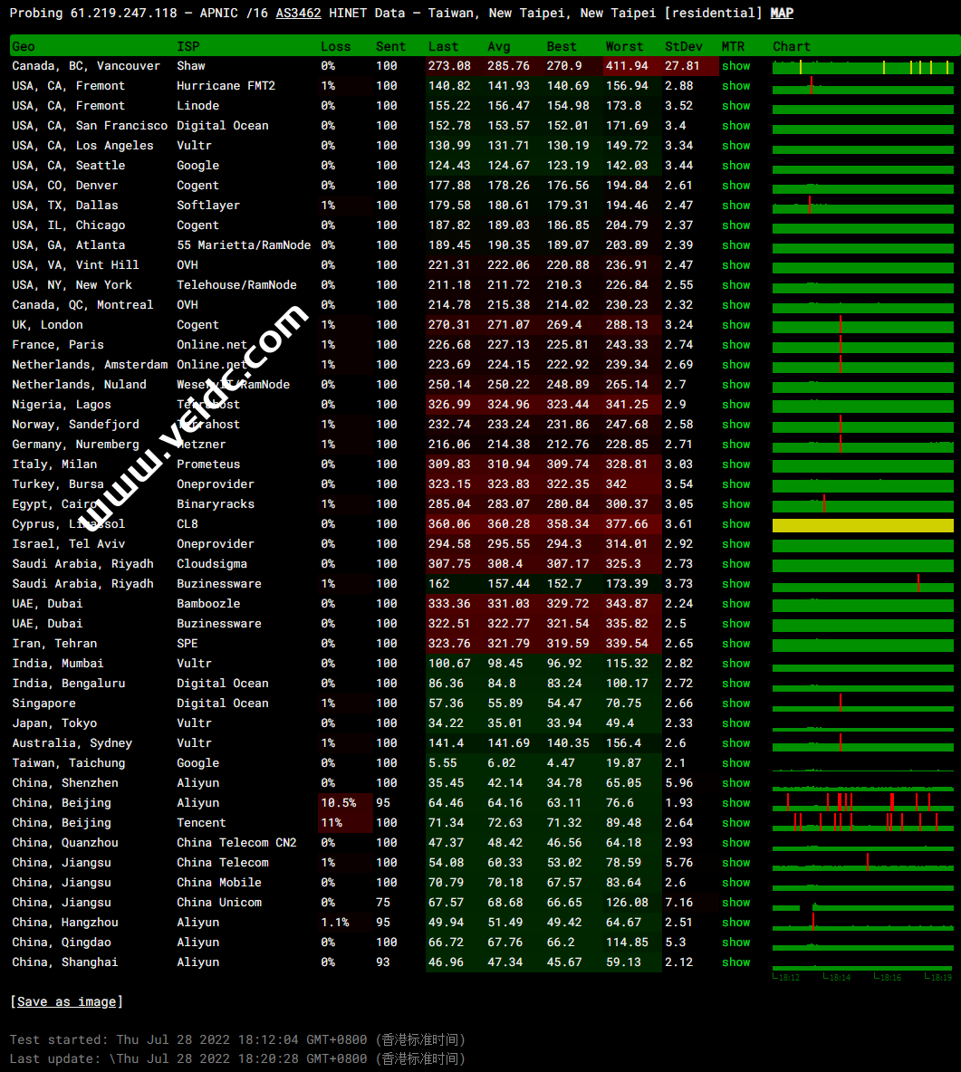The height and width of the screenshot is (1072, 961).
Task: Show MTR for Italy Milan Prometeus
Action: click(736, 464)
